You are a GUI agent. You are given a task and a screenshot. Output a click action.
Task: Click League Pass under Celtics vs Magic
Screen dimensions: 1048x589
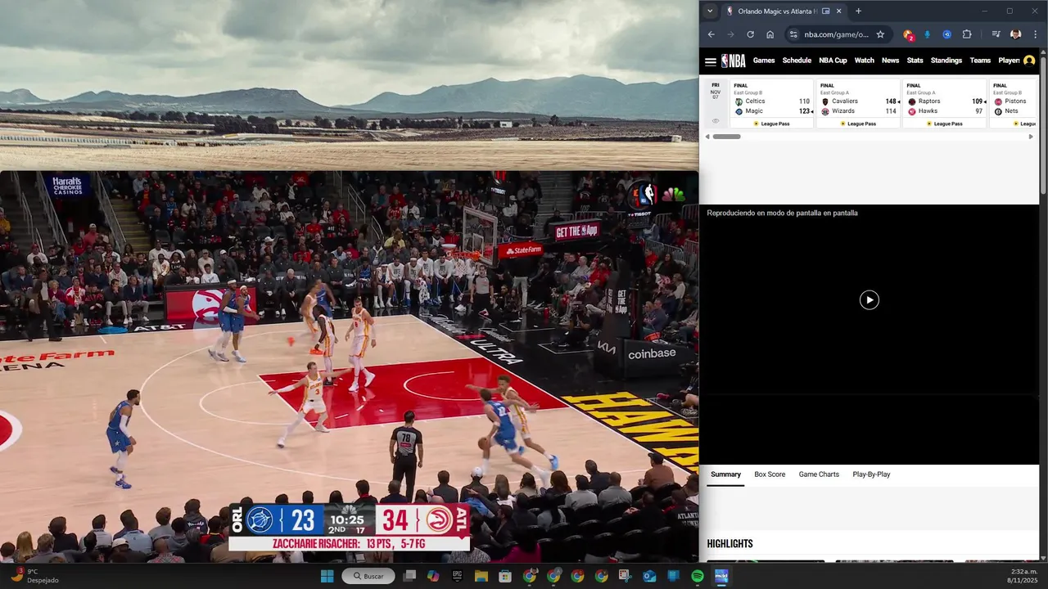771,124
